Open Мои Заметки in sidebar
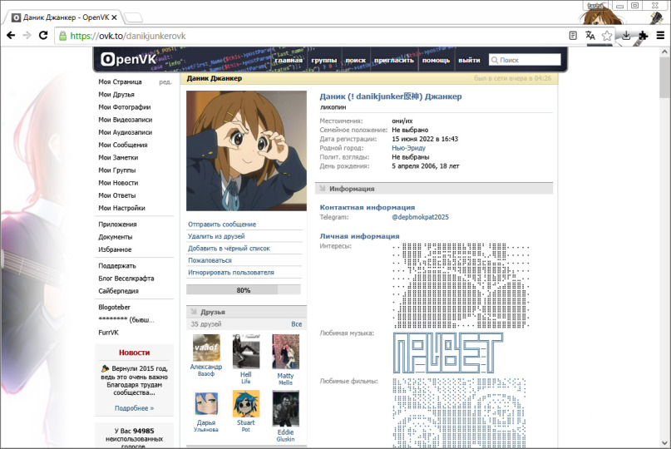Screen dimensions: 671x449 click(118, 157)
